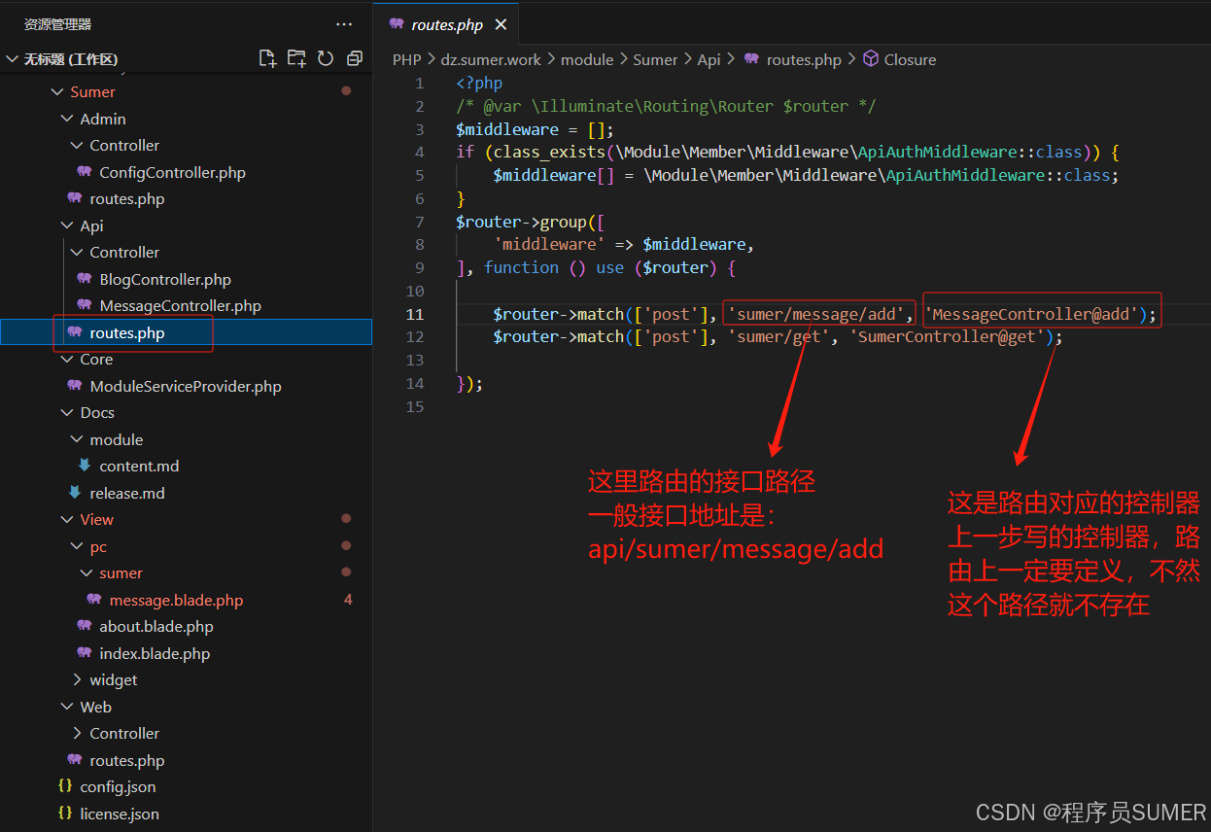Open release.md file

[126, 493]
